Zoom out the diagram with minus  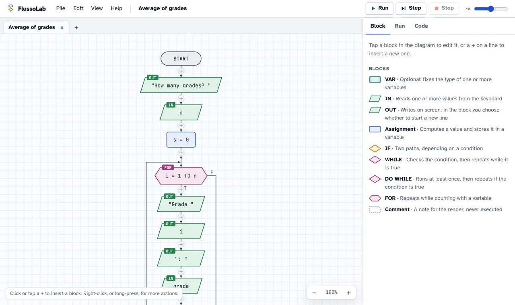coord(314,293)
